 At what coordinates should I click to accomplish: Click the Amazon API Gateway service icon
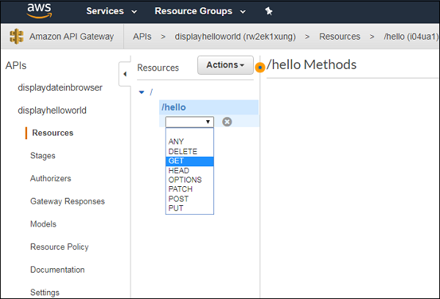click(x=16, y=37)
